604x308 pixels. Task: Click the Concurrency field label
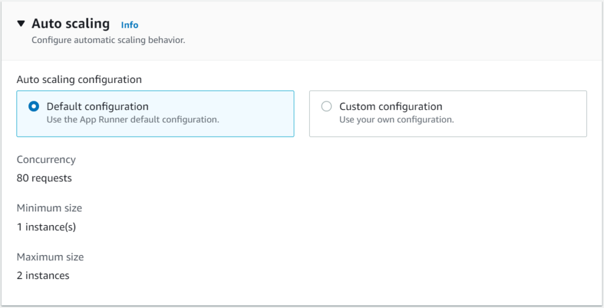pos(46,160)
